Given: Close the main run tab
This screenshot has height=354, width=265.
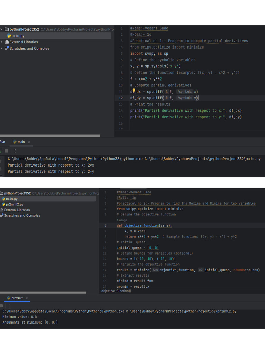Looking at the screenshot, I should (x=29, y=142).
